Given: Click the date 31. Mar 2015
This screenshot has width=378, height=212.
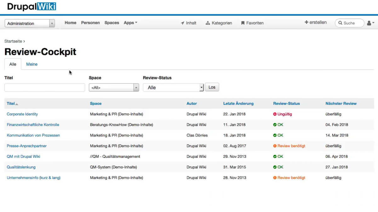Looking at the screenshot, I should pyautogui.click(x=235, y=167).
